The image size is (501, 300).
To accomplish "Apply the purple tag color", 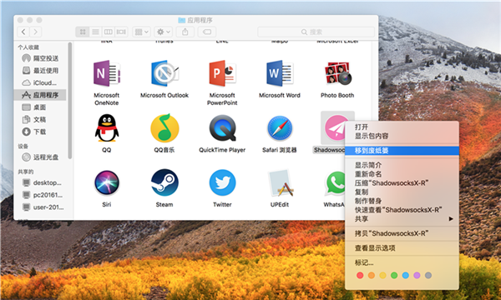I will point(417,276).
